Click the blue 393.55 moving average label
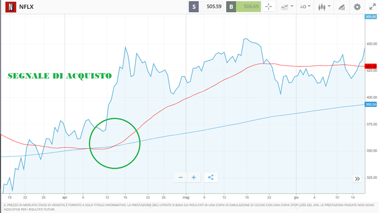 tap(371, 104)
